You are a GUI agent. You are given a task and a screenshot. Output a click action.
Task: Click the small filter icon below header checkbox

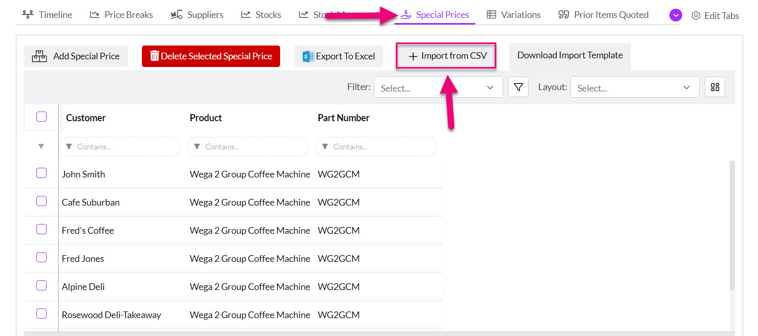pos(41,147)
